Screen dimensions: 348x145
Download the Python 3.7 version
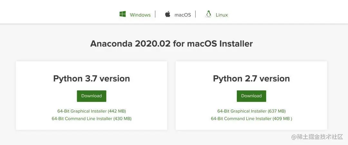coord(92,96)
